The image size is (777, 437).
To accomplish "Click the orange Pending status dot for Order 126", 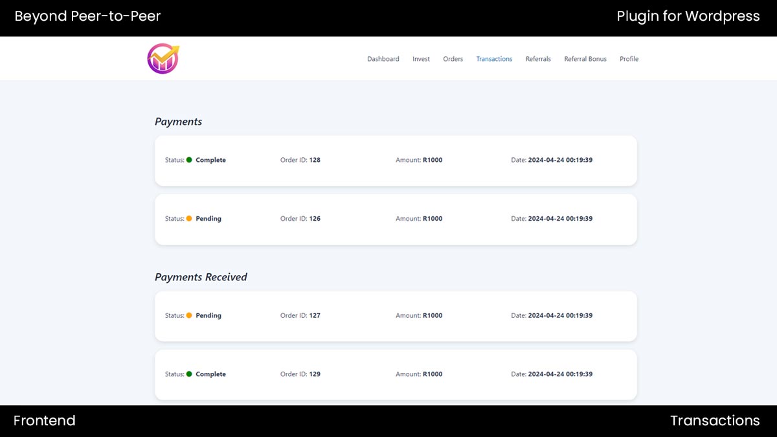I will click(189, 219).
